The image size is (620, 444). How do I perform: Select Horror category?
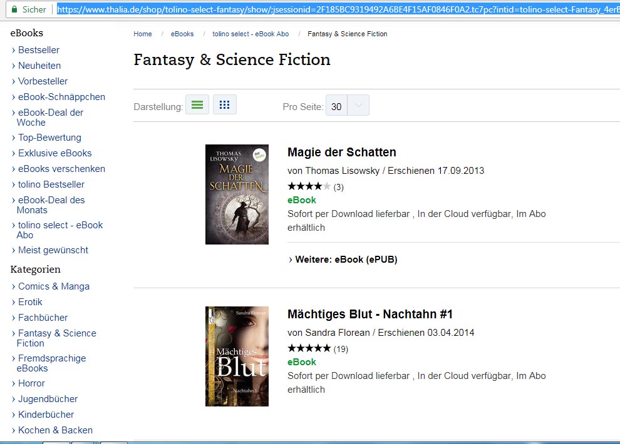tap(31, 383)
